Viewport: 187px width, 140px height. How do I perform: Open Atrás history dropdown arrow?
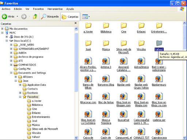(x=18, y=16)
